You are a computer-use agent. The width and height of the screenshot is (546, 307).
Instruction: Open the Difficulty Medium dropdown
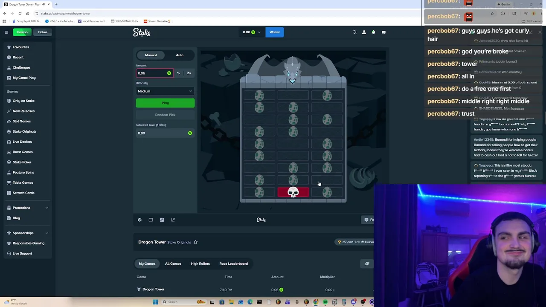point(165,91)
